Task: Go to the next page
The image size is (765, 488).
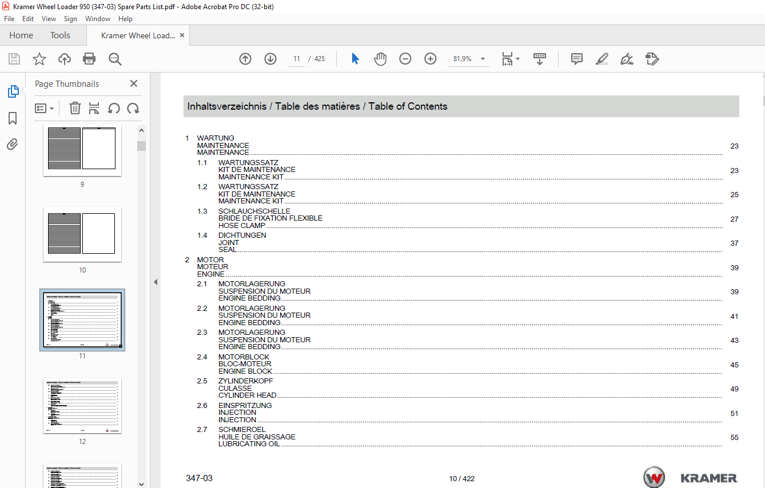Action: click(270, 59)
